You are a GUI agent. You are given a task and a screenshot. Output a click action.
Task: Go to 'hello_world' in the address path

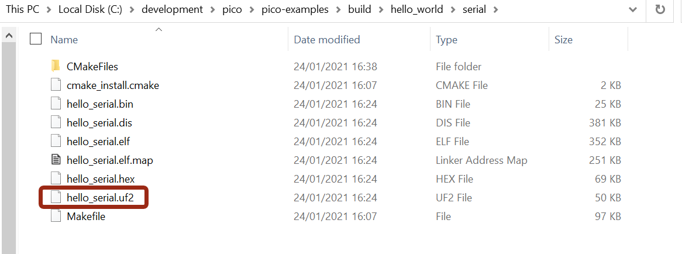(x=421, y=10)
